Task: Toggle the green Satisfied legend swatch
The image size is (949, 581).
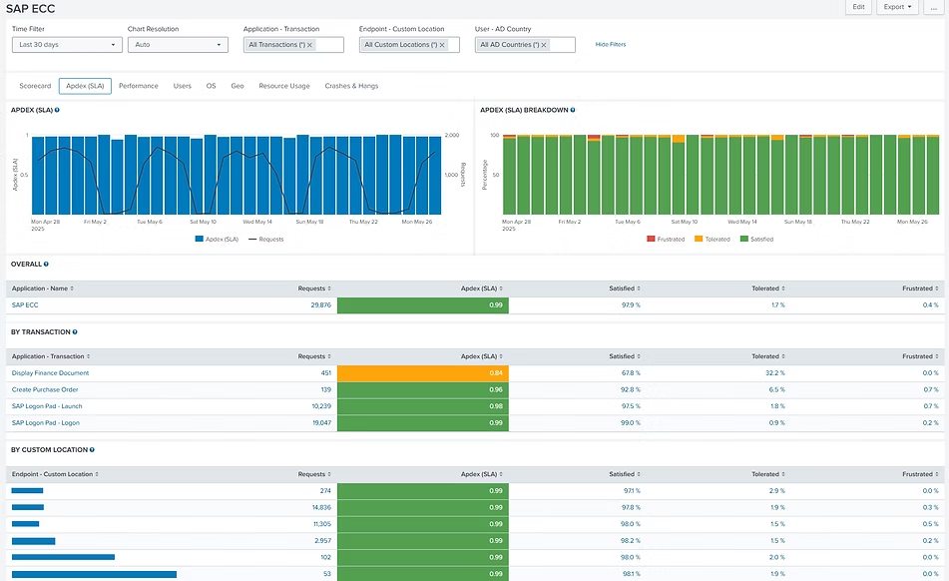Action: [x=744, y=240]
